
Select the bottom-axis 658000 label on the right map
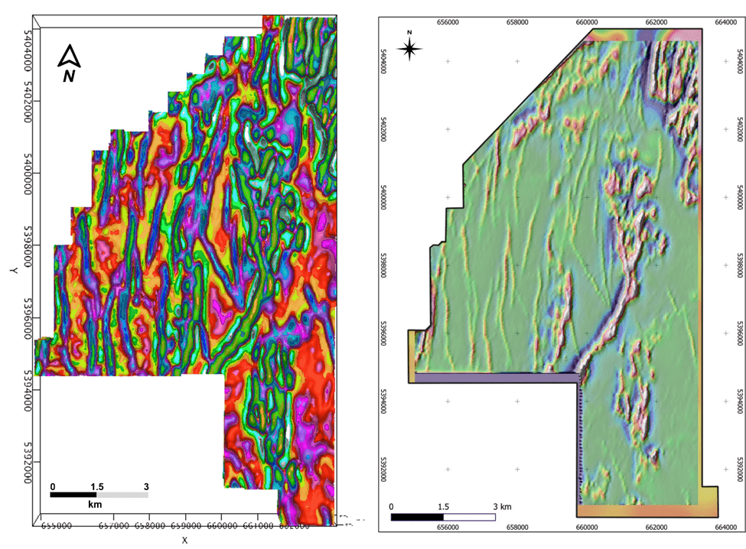tap(517, 527)
